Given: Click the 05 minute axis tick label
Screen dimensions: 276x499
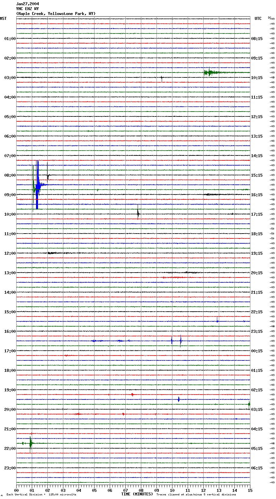Looking at the screenshot, I should [94, 491].
